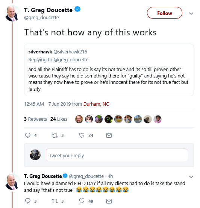This screenshot has width=200, height=208.
Task: Reply to the FIELD DAY tweet
Action: tap(28, 201)
